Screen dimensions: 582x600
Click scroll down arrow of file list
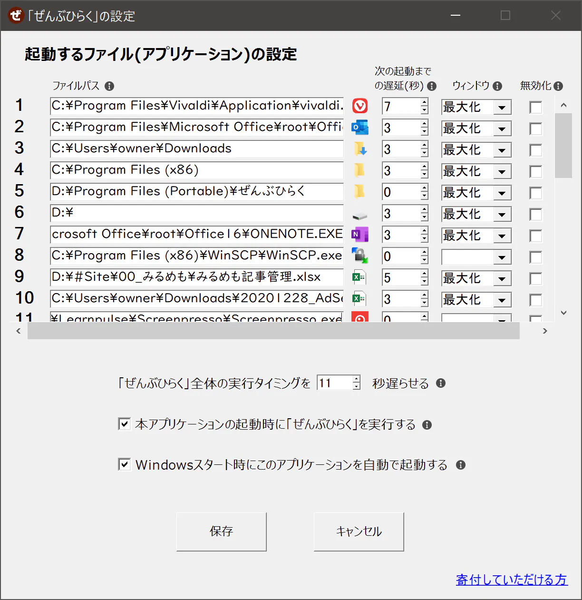pos(563,313)
